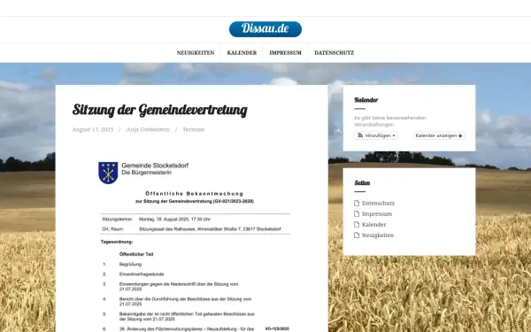Open Datenschutz in the navigation bar
Viewport: 531px width, 332px height.
tap(335, 53)
